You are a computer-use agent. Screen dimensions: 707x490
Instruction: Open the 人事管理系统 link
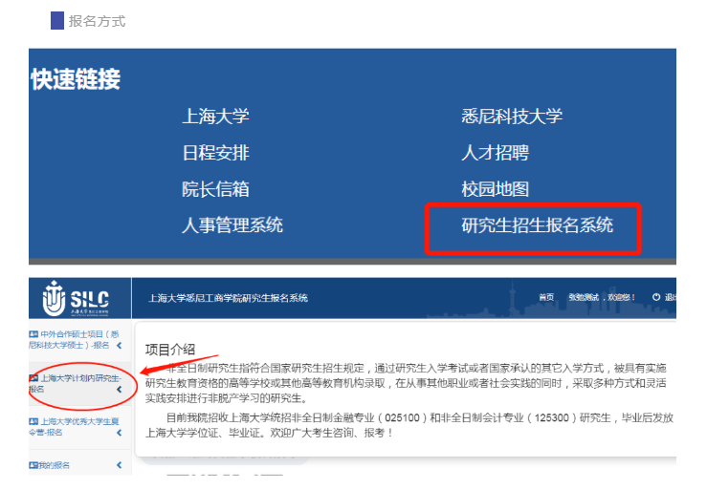point(232,225)
